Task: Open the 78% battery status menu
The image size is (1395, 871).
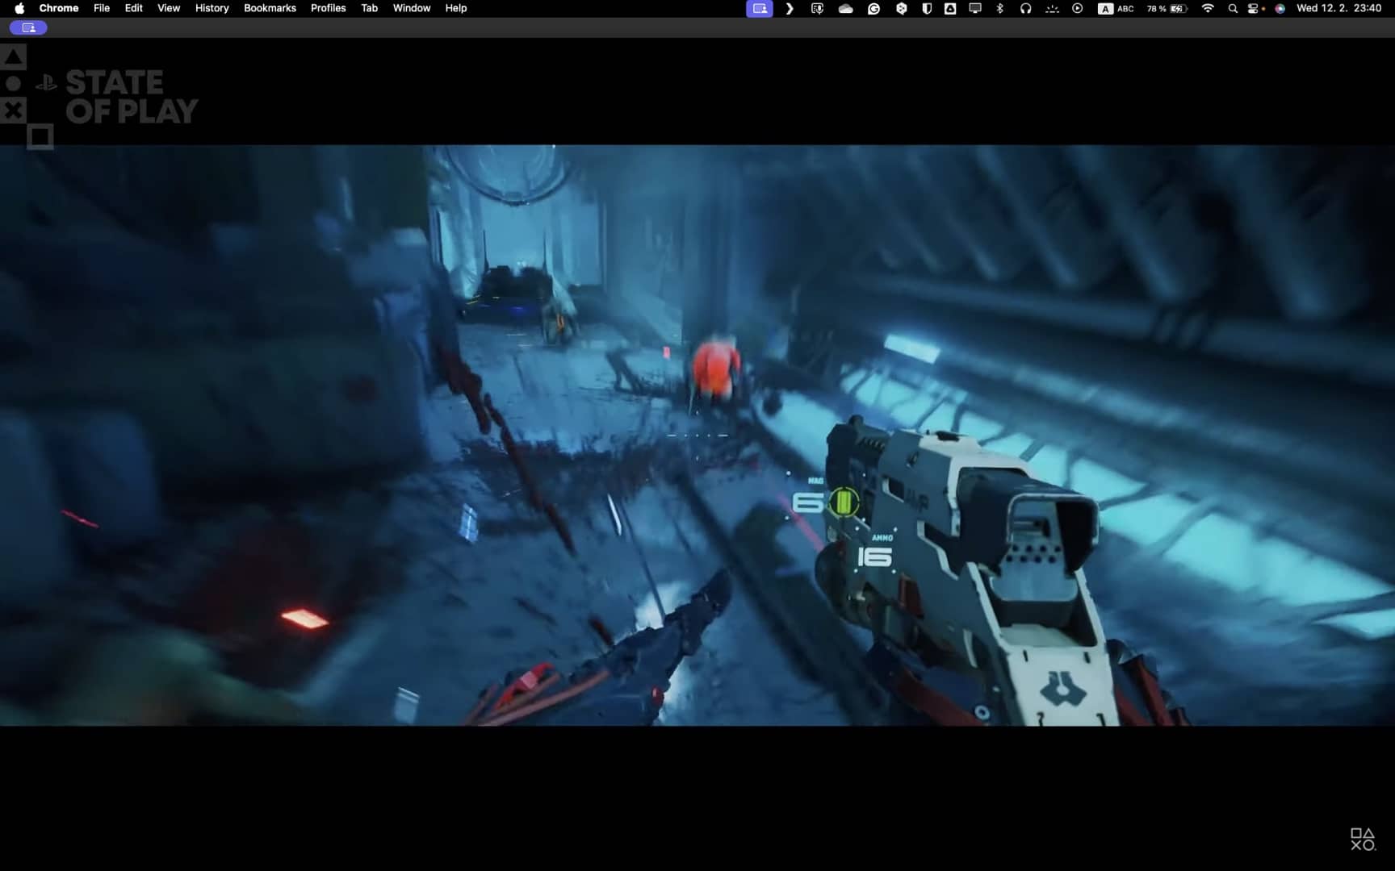Action: [1167, 8]
